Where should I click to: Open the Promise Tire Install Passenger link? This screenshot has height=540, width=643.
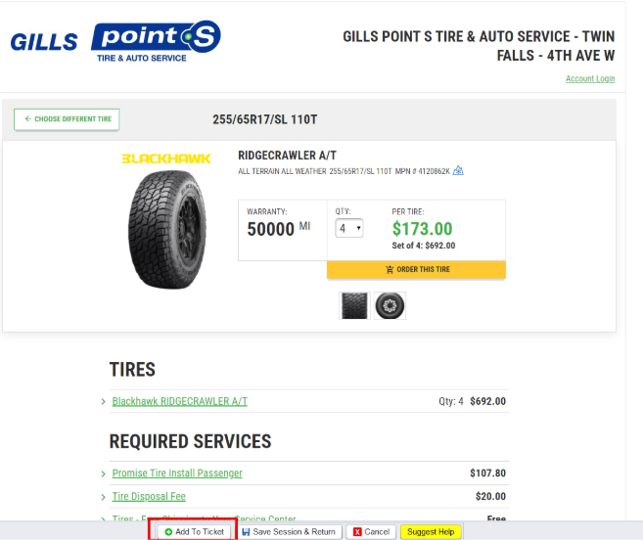pyautogui.click(x=177, y=472)
